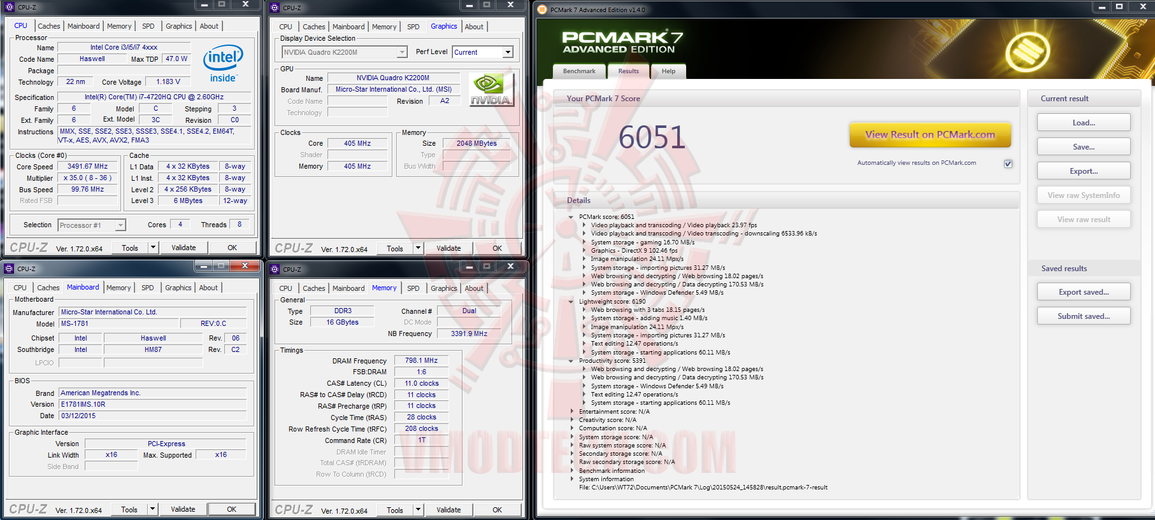
Task: Click the Export... button under Current result
Action: tap(1084, 171)
